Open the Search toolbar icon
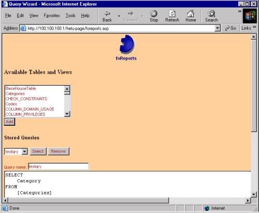 [x=211, y=14]
